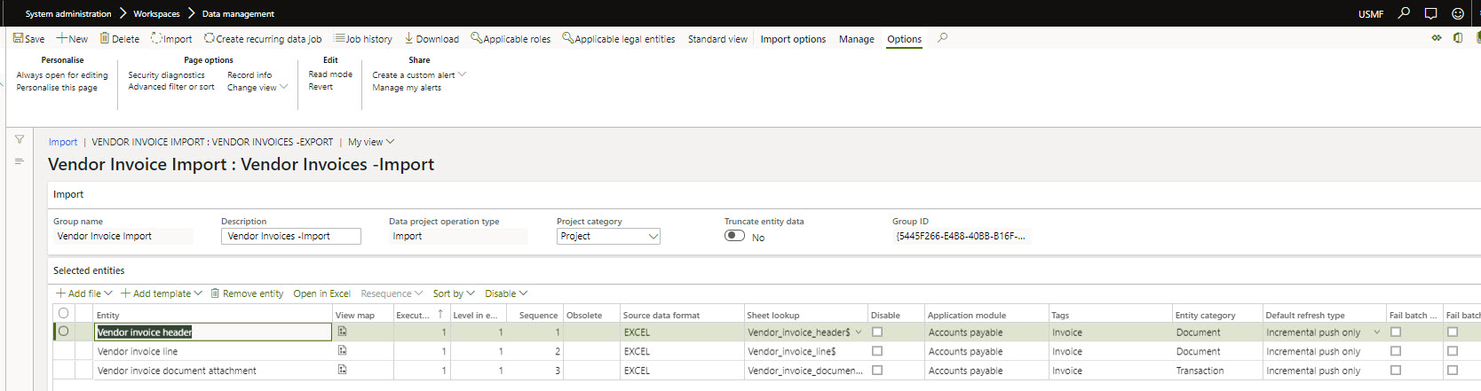Check Disable for Vendor invoice header
The width and height of the screenshot is (1481, 391).
click(877, 332)
